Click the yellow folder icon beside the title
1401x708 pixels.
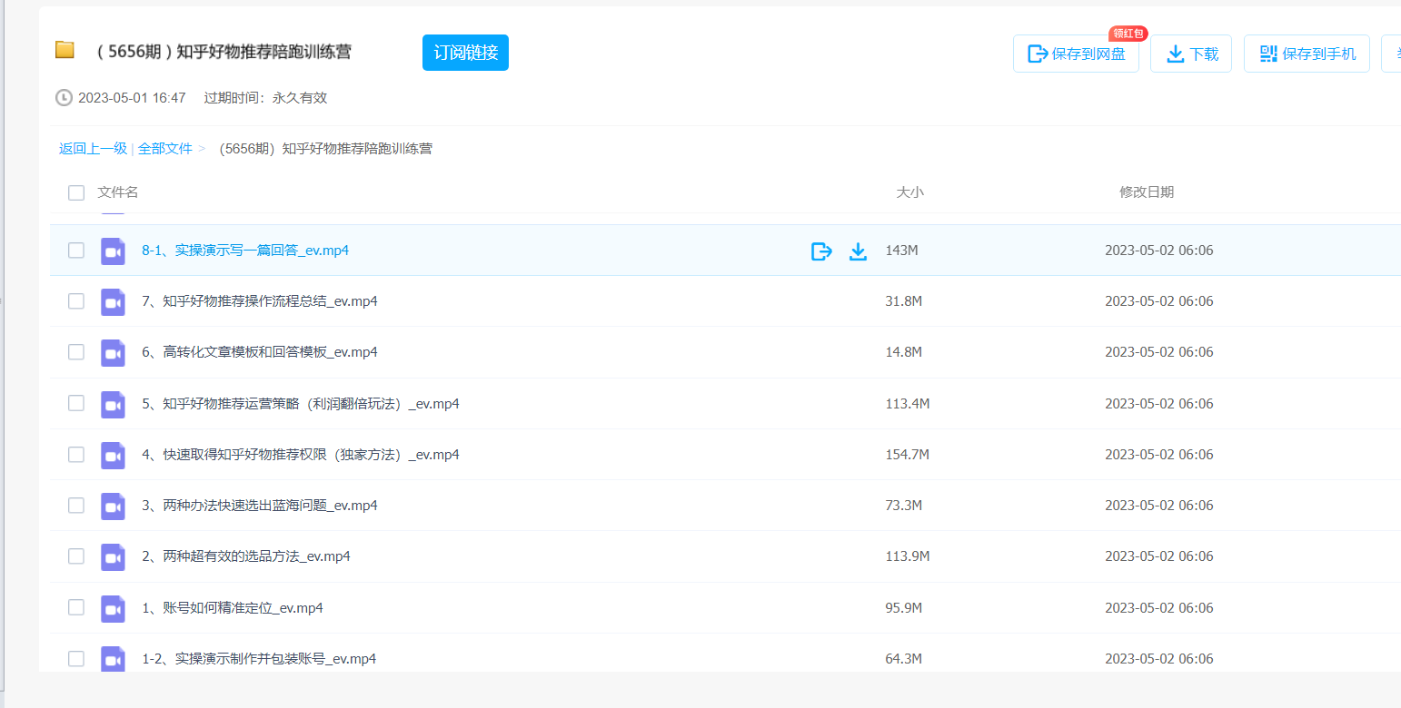[x=65, y=50]
